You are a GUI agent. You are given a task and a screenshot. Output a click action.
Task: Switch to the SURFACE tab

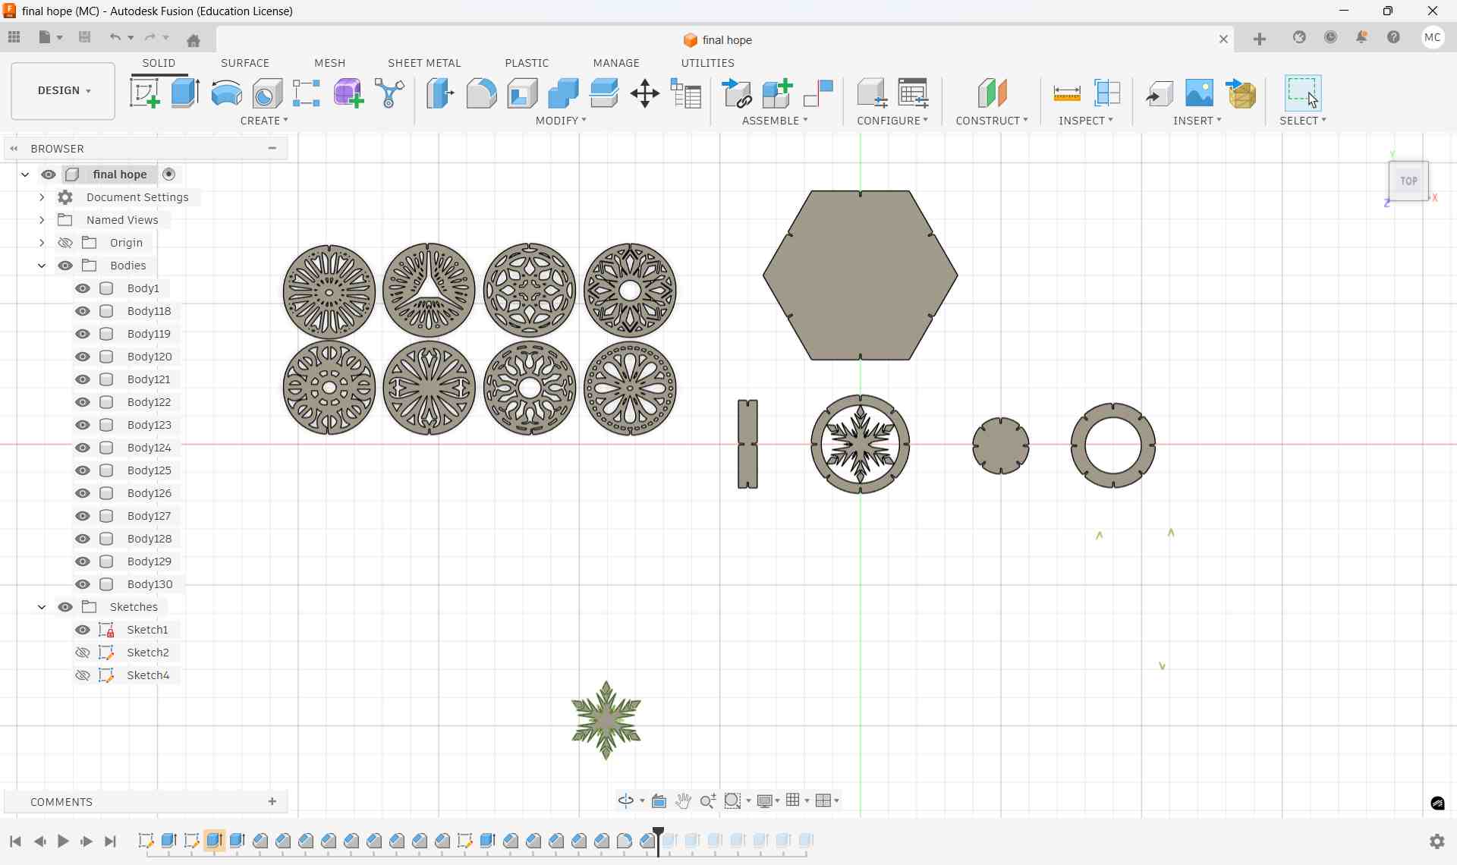(x=244, y=63)
